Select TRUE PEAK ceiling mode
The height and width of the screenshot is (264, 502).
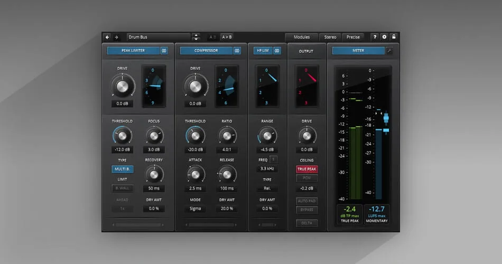click(306, 169)
